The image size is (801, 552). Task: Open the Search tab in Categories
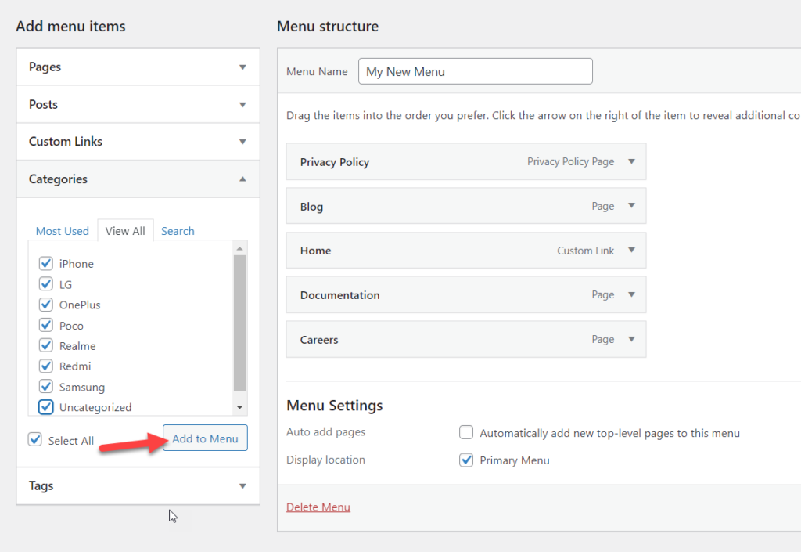[x=178, y=231]
